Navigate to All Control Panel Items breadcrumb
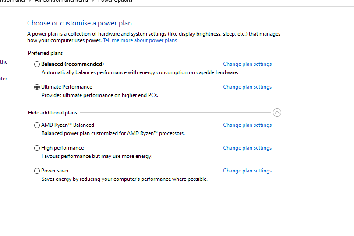This screenshot has width=354, height=236. tap(61, 1)
